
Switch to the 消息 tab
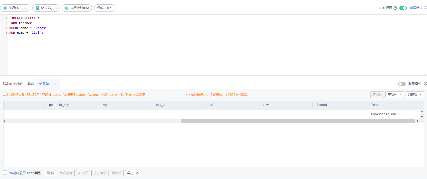[31, 84]
